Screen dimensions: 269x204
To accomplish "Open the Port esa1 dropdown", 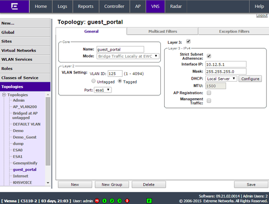I will click(x=103, y=90).
